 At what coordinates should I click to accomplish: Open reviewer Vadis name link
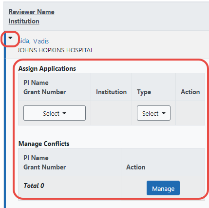click(x=41, y=41)
